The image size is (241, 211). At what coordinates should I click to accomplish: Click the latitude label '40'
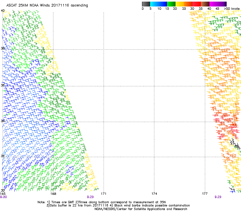coord(3,11)
